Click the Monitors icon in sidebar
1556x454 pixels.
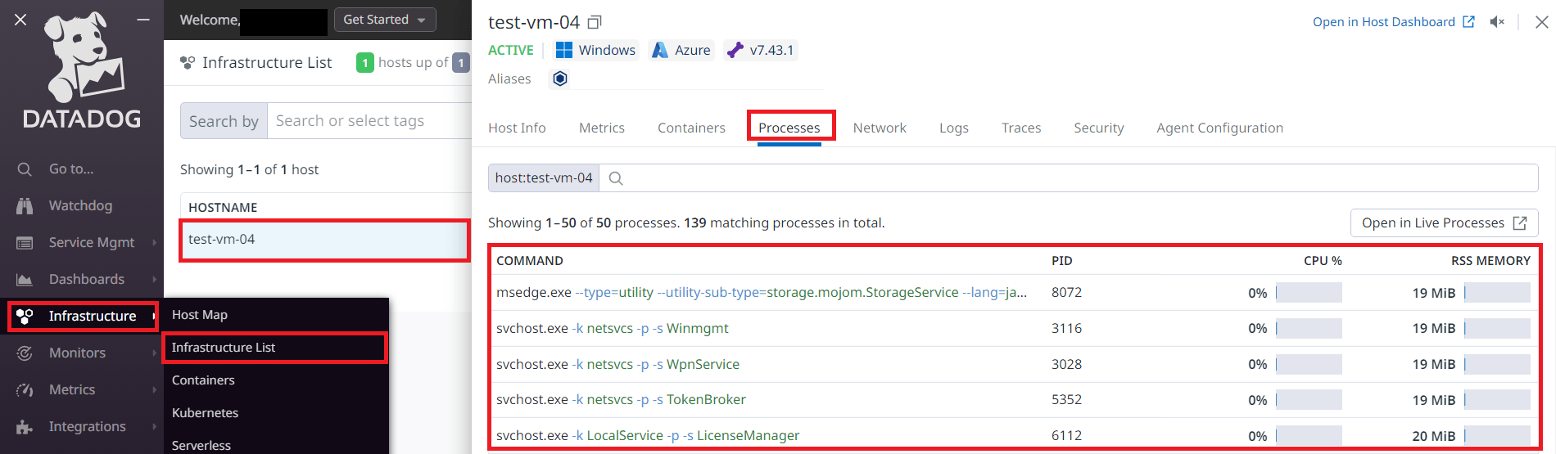coord(25,353)
